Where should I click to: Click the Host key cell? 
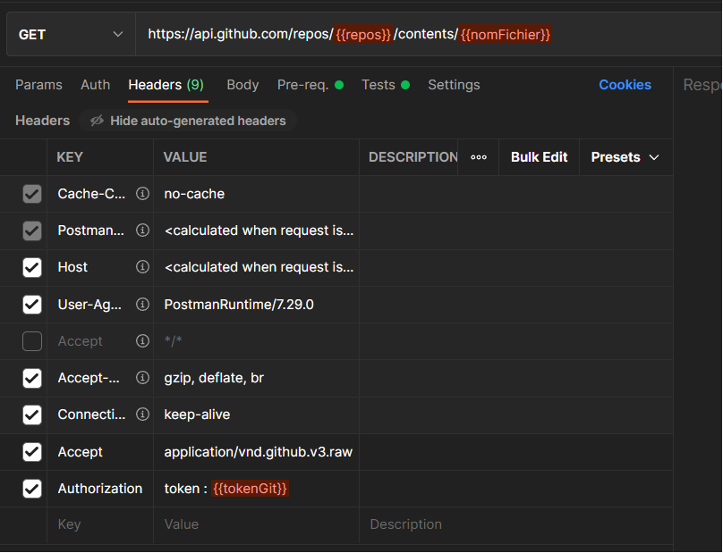(x=100, y=267)
